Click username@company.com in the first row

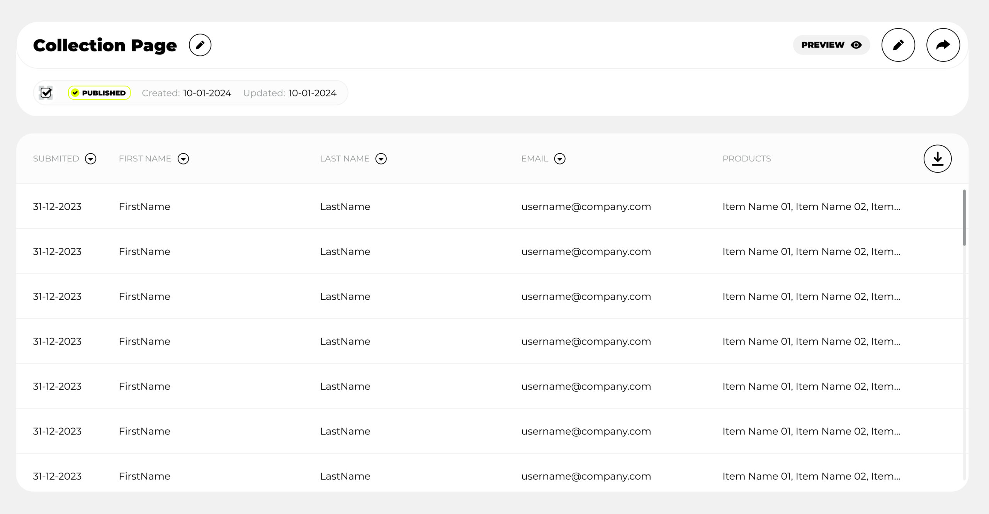pos(586,207)
